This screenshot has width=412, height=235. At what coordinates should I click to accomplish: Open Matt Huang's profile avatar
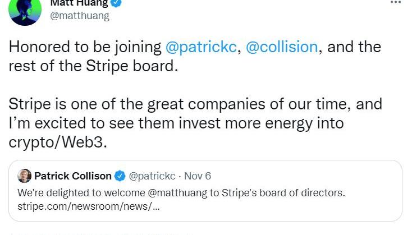point(25,10)
